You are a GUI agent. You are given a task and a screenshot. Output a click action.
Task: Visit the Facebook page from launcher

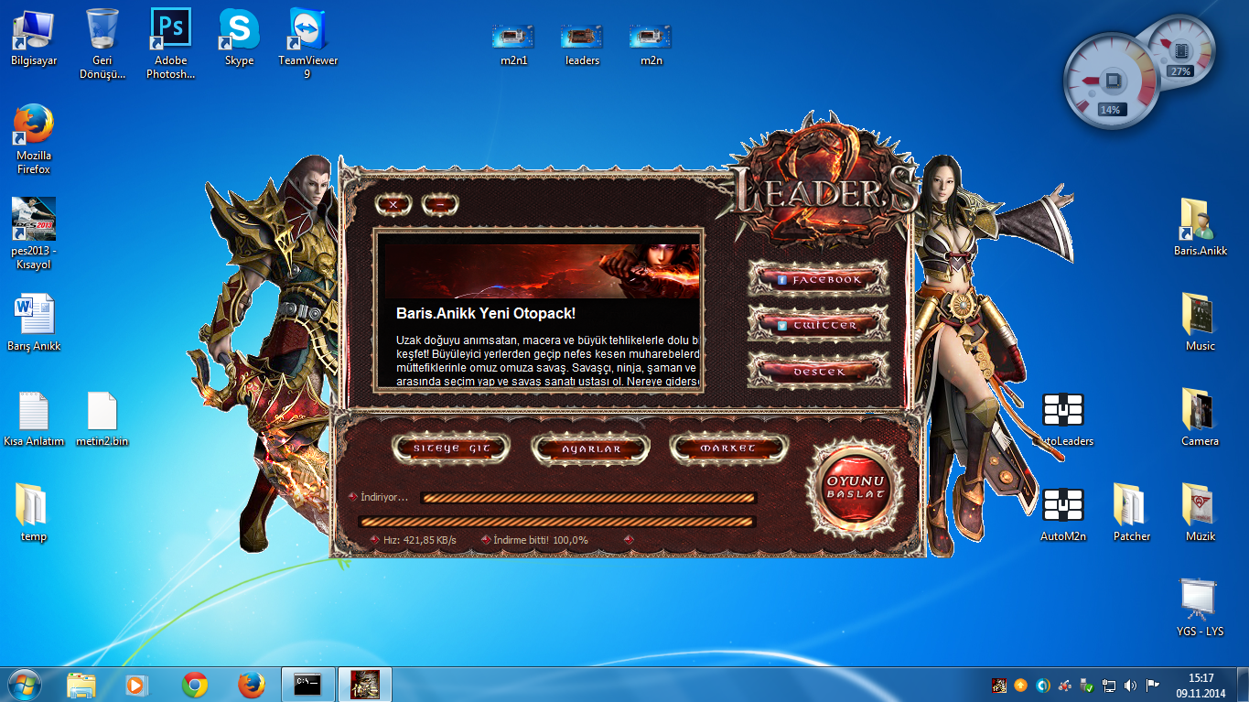[819, 279]
